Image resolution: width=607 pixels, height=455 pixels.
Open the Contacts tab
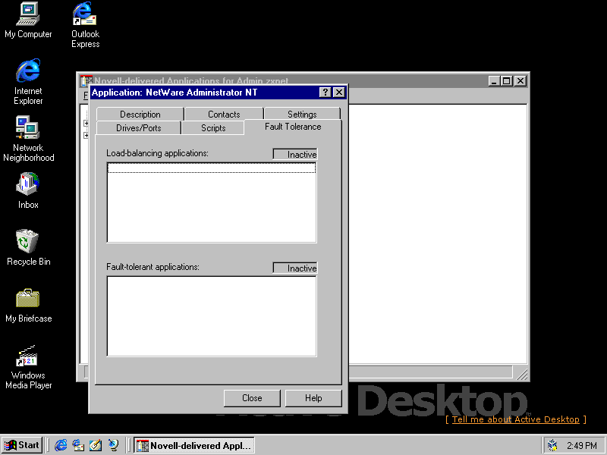pyautogui.click(x=224, y=115)
